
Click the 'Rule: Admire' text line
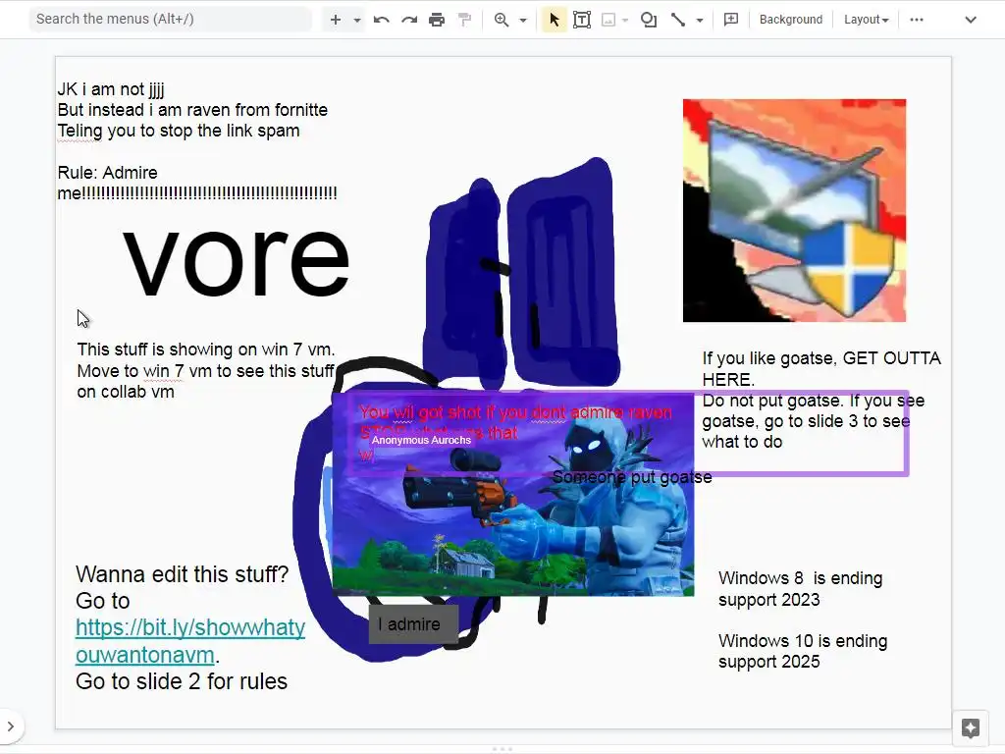click(107, 173)
